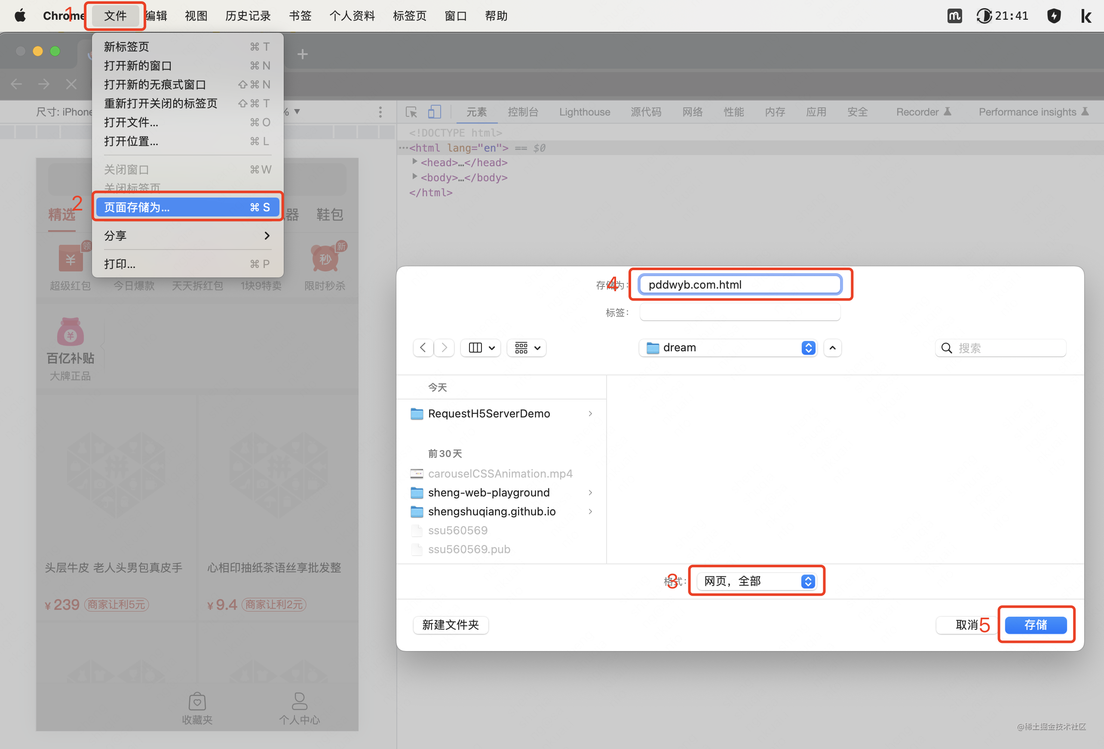
Task: Switch to 控制台 DevTools tab
Action: tap(522, 112)
